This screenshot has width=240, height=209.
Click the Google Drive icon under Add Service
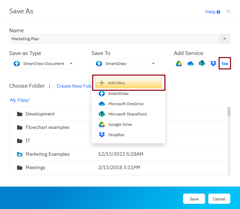(x=179, y=64)
